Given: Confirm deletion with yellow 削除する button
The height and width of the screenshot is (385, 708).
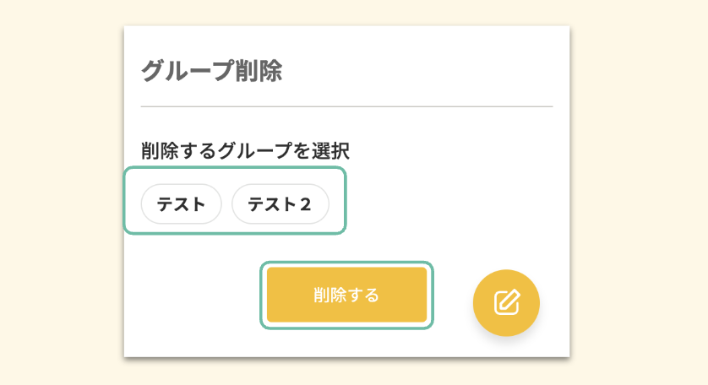Looking at the screenshot, I should point(346,295).
